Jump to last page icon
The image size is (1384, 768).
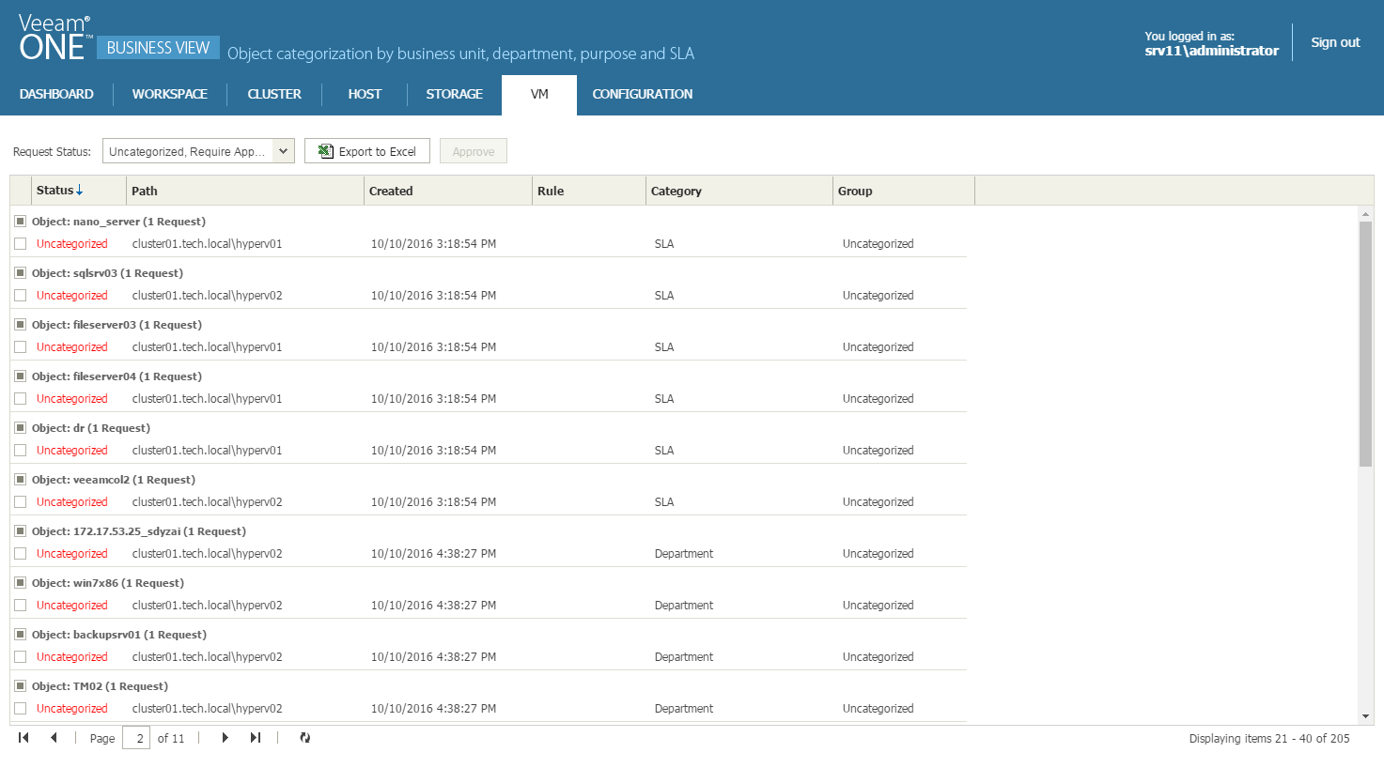pos(255,738)
